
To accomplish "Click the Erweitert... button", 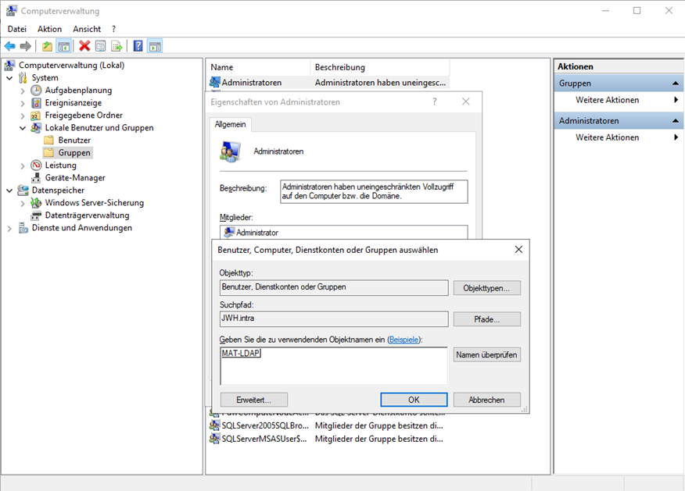I will pos(254,400).
